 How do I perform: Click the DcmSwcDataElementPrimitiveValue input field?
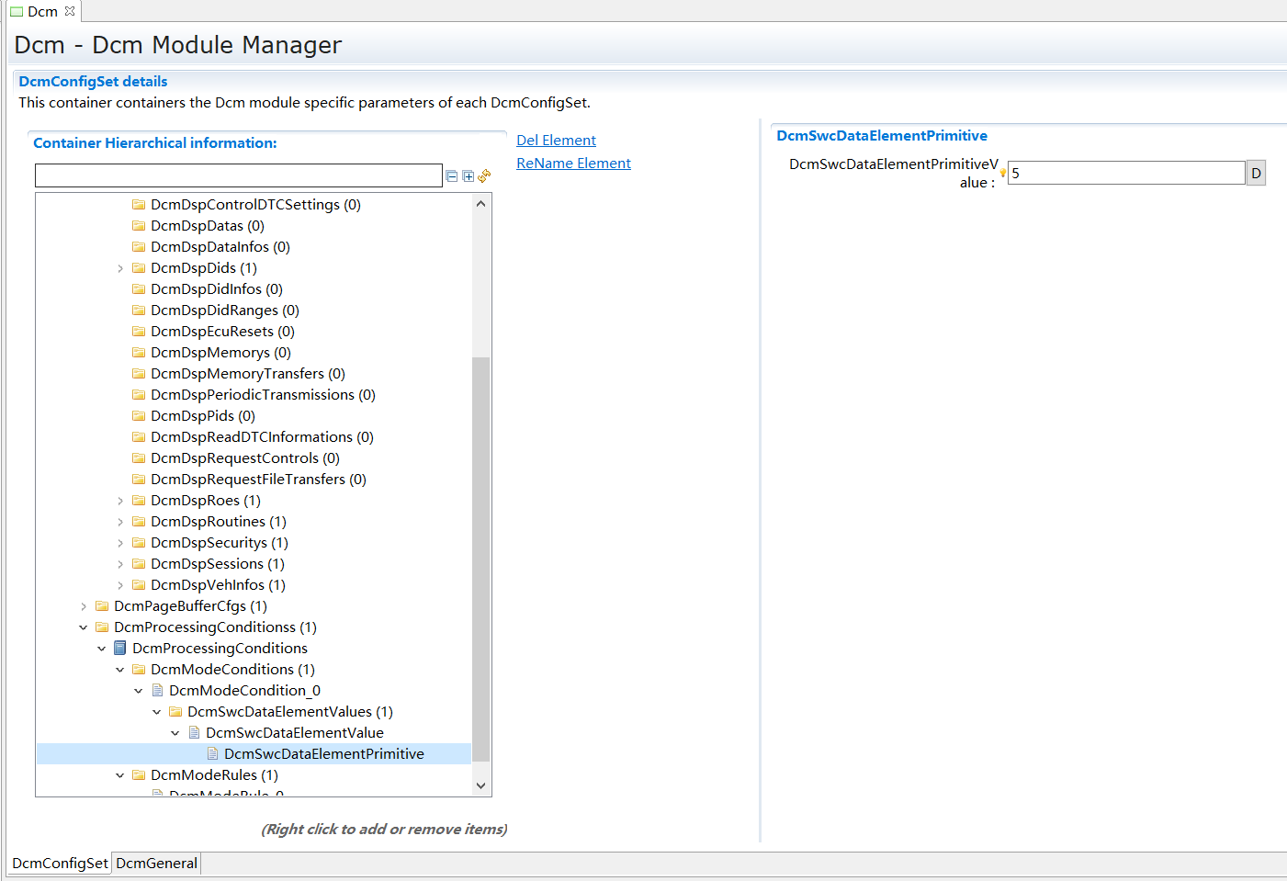point(1125,173)
